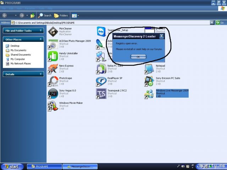Click the Go button beside address bar
This screenshot has width=227, height=170.
220,23
